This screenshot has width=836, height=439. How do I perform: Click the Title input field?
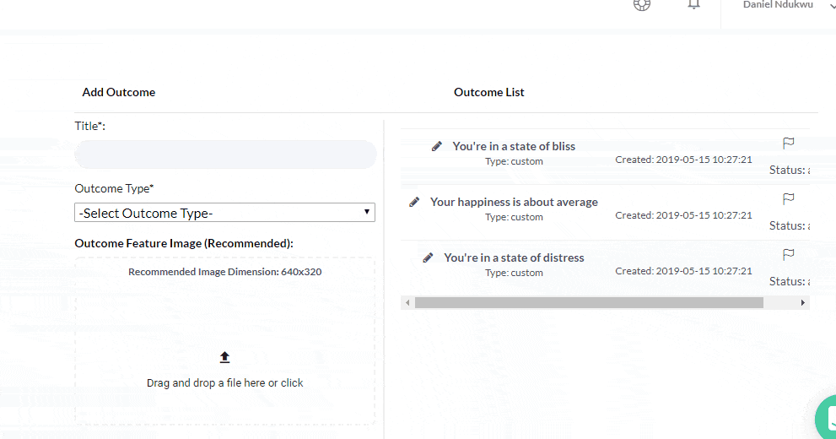tap(225, 154)
